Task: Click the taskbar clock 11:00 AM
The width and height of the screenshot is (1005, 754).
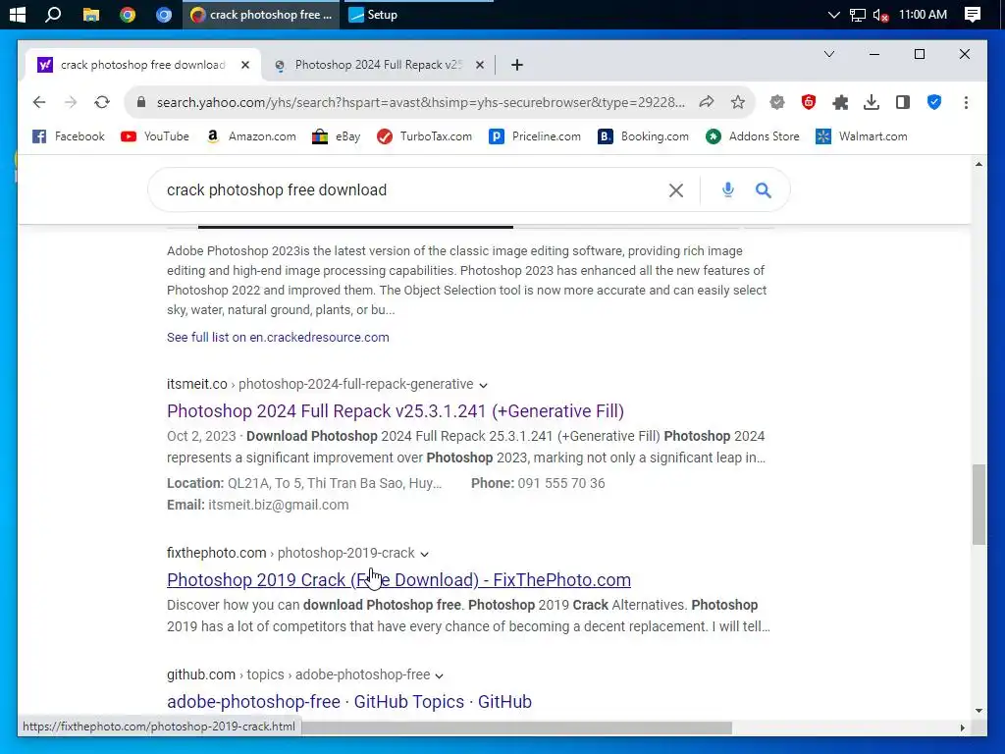Action: 923,14
